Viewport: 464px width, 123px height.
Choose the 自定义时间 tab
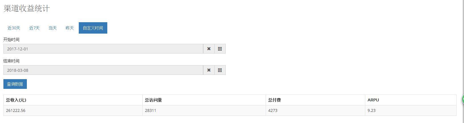coord(93,28)
